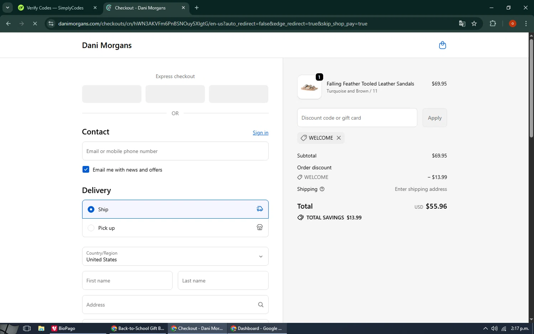Close the Verify Codes SimplyCodes tab

(95, 7)
